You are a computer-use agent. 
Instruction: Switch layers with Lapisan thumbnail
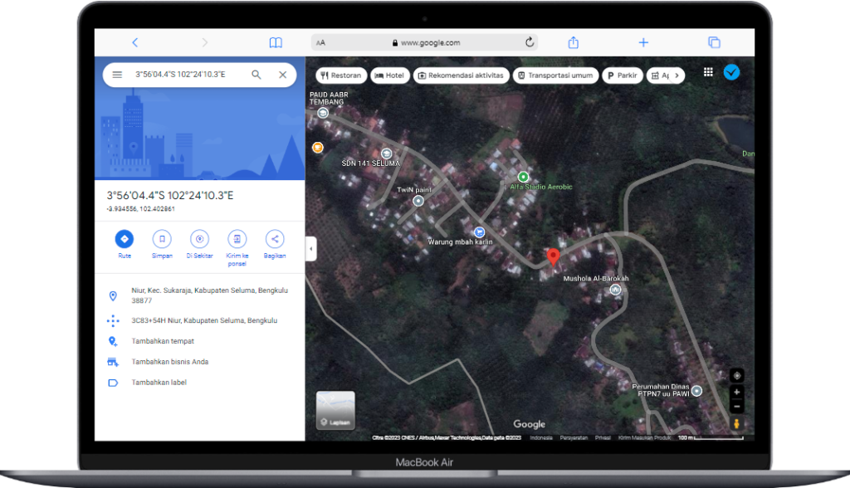coord(335,411)
